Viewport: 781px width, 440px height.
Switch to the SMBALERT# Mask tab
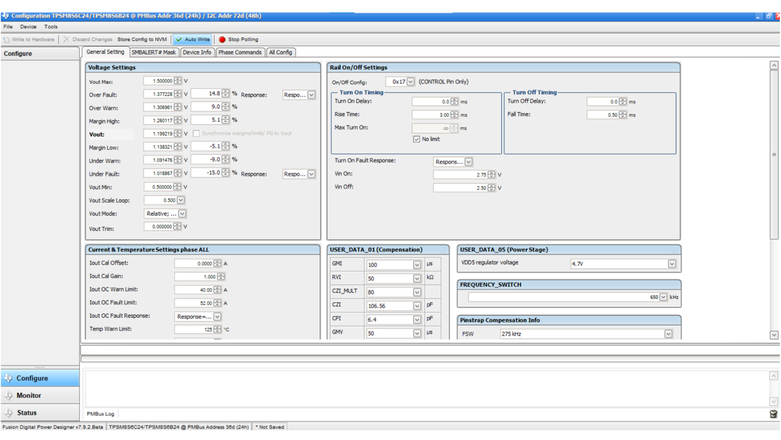[x=153, y=52]
